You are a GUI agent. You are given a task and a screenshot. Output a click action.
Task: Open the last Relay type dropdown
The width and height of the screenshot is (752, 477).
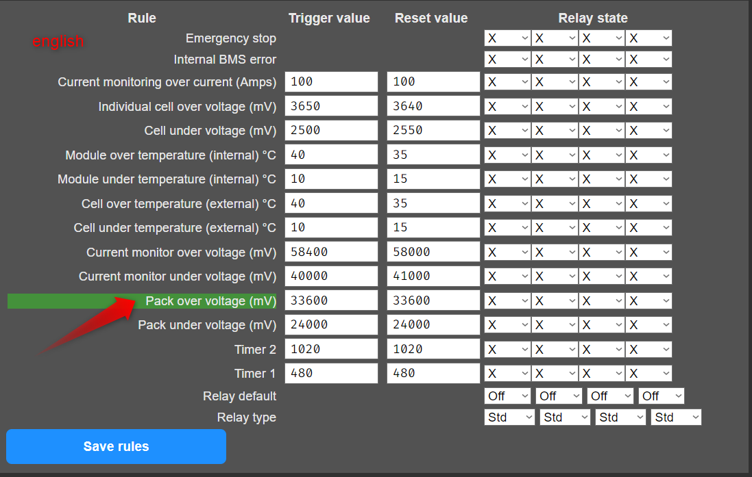click(x=676, y=417)
